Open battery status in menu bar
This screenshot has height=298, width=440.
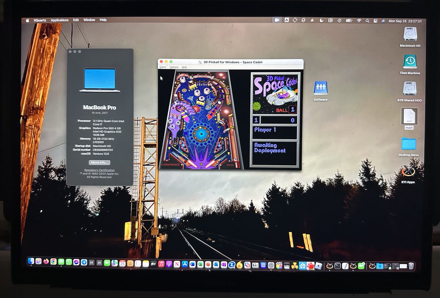(x=349, y=21)
